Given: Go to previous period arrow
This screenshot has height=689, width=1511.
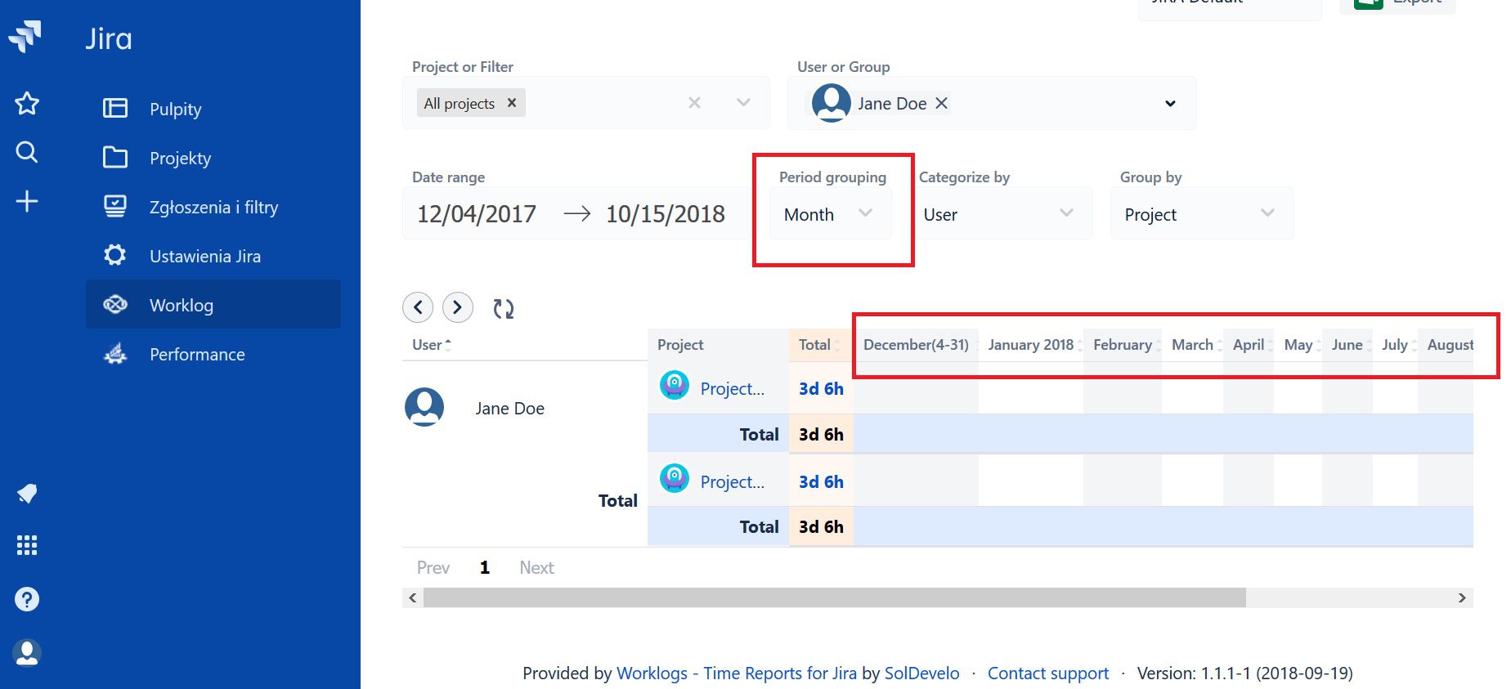Looking at the screenshot, I should [x=418, y=307].
